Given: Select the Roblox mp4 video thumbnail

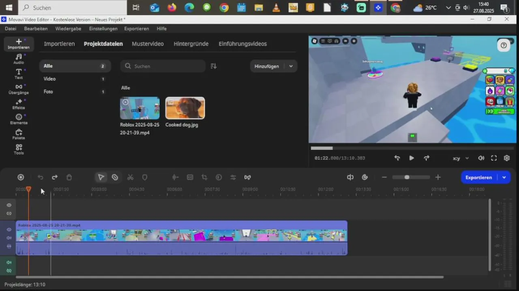Looking at the screenshot, I should coord(140,108).
